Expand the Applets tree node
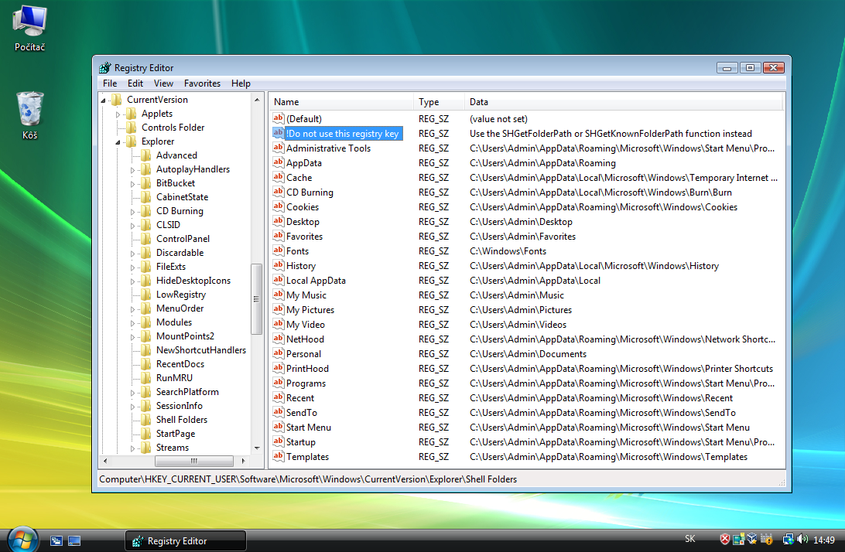 (x=119, y=114)
